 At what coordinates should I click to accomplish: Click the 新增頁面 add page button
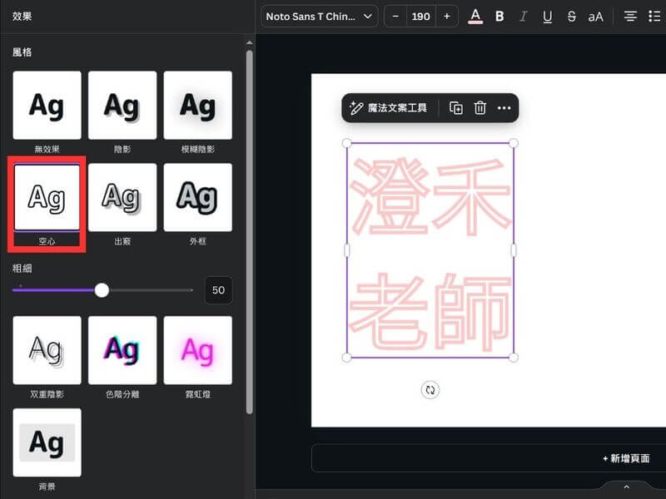[626, 458]
